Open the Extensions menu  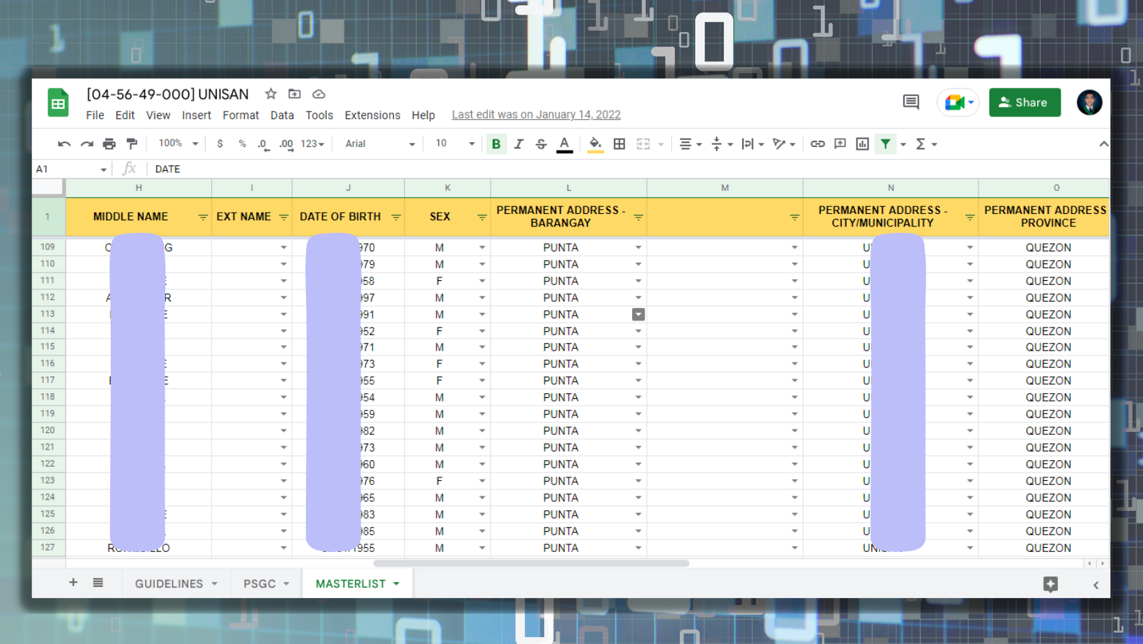[372, 115]
